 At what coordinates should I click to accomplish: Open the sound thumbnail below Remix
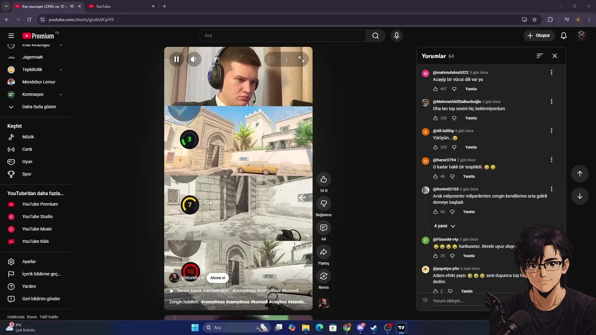click(x=324, y=303)
